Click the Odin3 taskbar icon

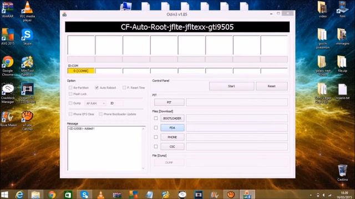247,195
